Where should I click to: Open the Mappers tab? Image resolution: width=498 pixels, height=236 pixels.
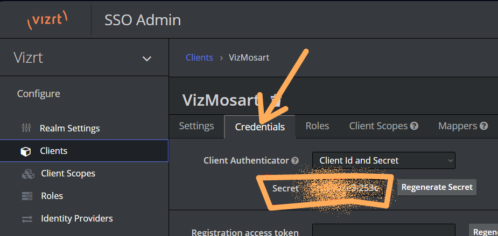point(458,126)
